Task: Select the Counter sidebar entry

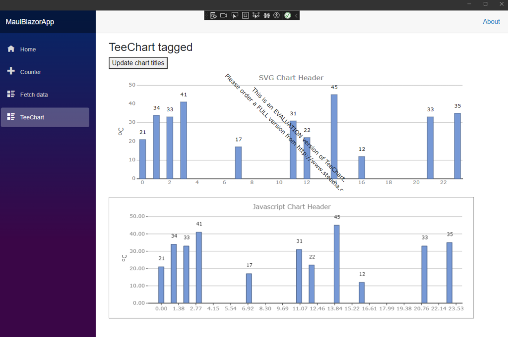Action: (31, 72)
